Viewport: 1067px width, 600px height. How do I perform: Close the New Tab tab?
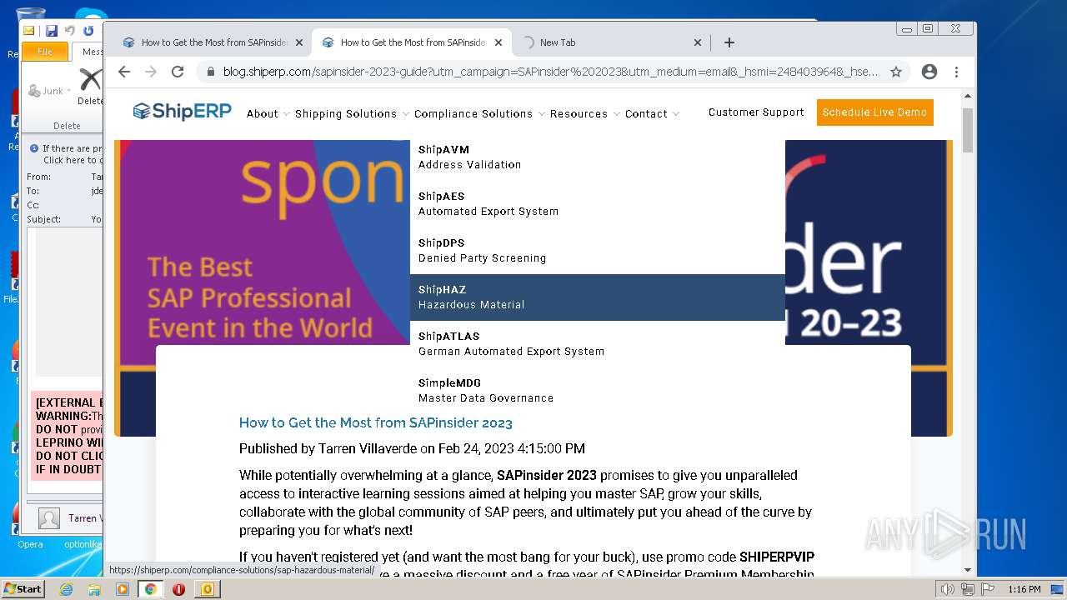(x=698, y=42)
